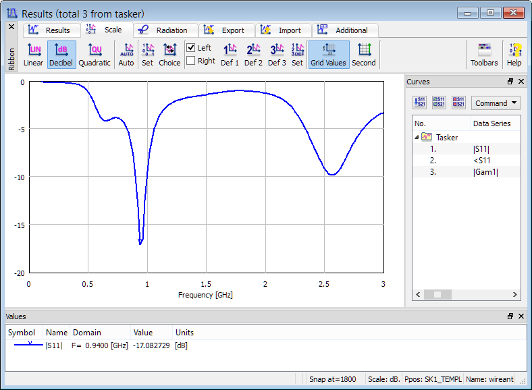This screenshot has width=532, height=390.
Task: Select the Linear scale icon
Action: pyautogui.click(x=33, y=55)
